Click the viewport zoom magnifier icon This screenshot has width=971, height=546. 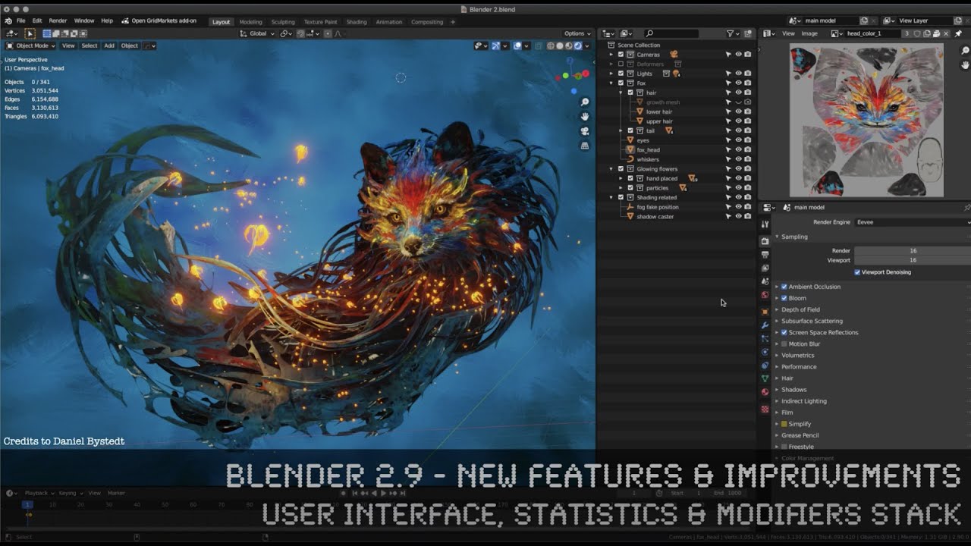(585, 102)
